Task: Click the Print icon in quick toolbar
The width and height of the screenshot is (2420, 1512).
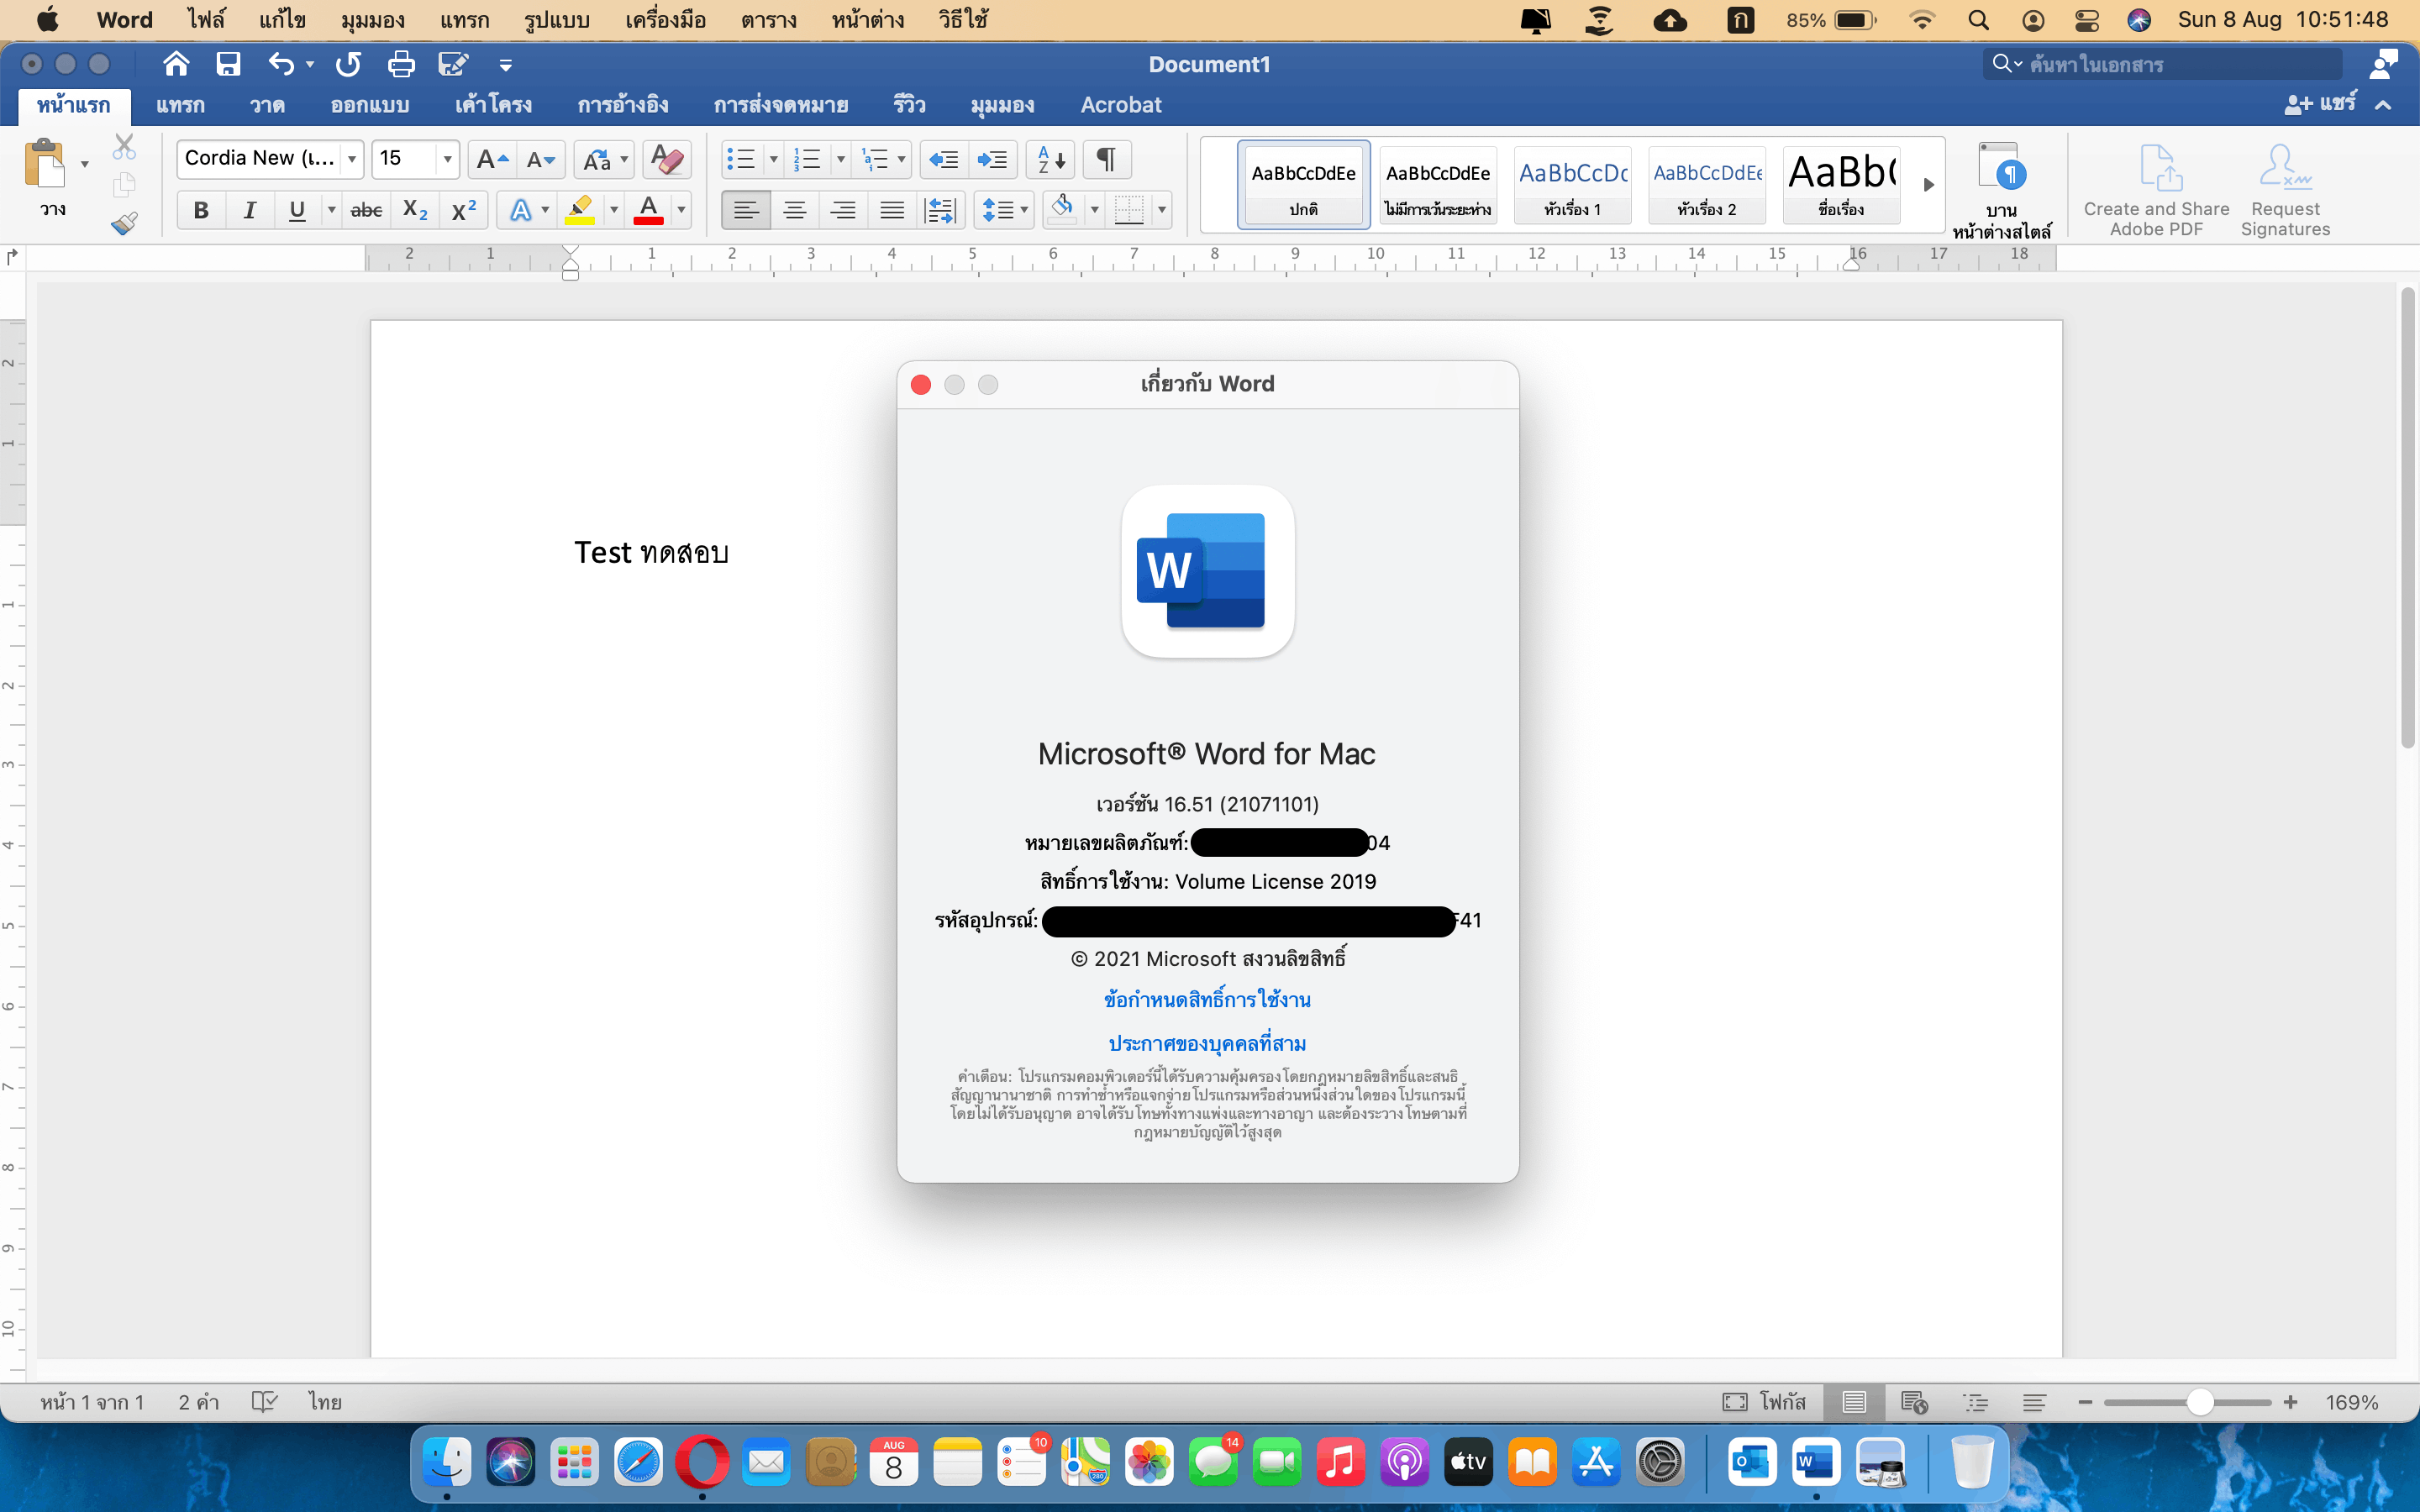Action: (x=401, y=65)
